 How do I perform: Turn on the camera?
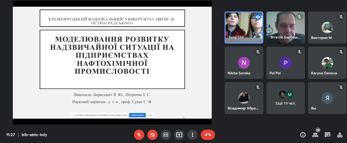[152, 135]
